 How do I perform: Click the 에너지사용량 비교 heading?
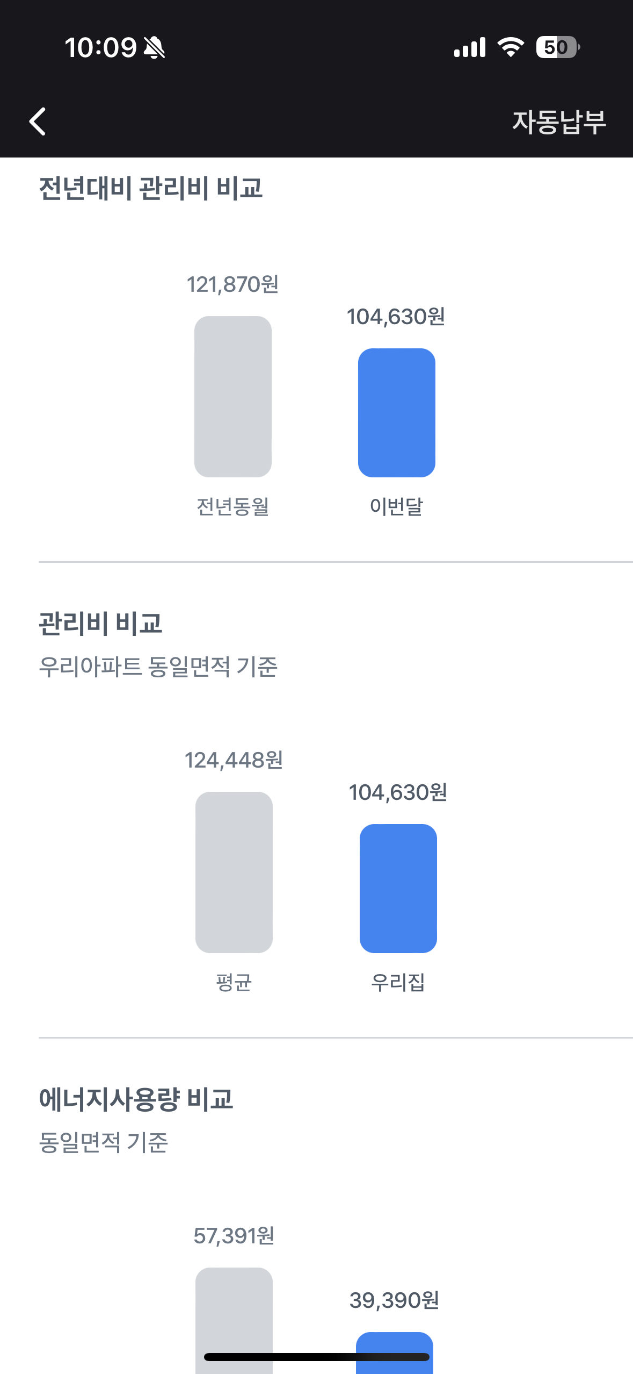tap(136, 1099)
